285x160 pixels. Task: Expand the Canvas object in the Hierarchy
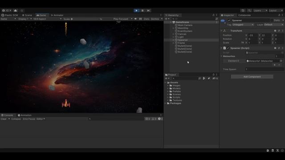coord(173,34)
